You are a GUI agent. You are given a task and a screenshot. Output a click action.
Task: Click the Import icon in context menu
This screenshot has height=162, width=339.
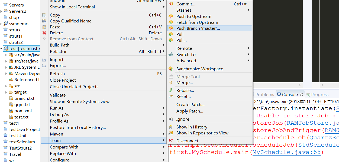pos(44,60)
